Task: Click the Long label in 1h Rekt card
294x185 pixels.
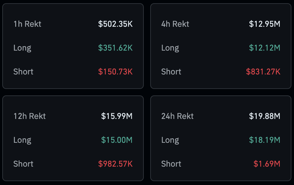Action: [x=22, y=48]
